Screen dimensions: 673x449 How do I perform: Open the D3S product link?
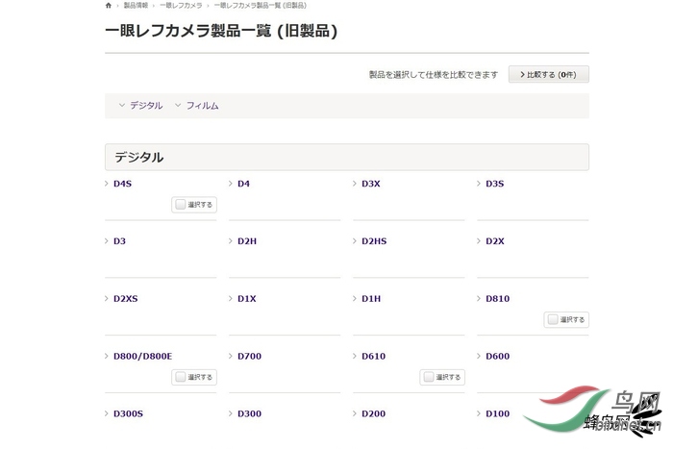(495, 184)
